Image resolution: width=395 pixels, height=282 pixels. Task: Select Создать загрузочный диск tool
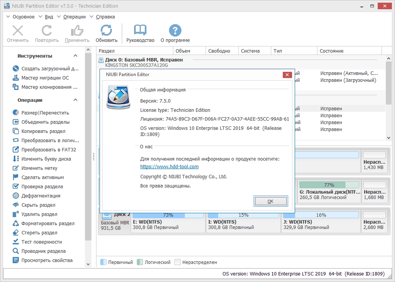click(x=46, y=68)
